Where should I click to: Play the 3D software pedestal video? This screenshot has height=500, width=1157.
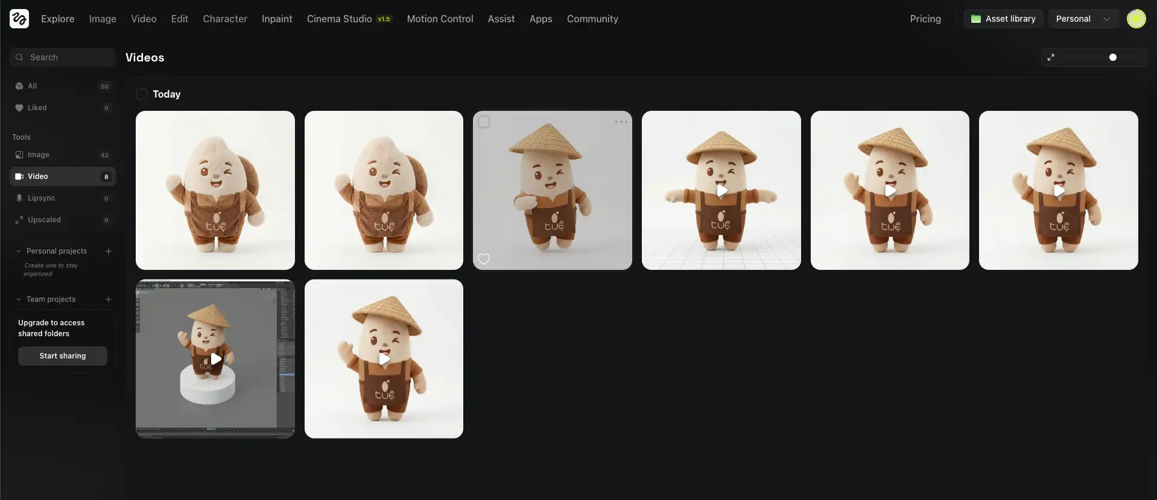click(215, 359)
